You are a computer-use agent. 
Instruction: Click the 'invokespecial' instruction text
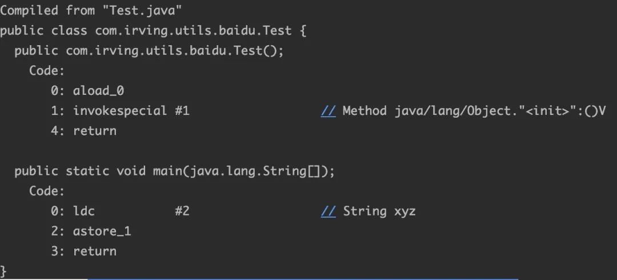tap(120, 111)
